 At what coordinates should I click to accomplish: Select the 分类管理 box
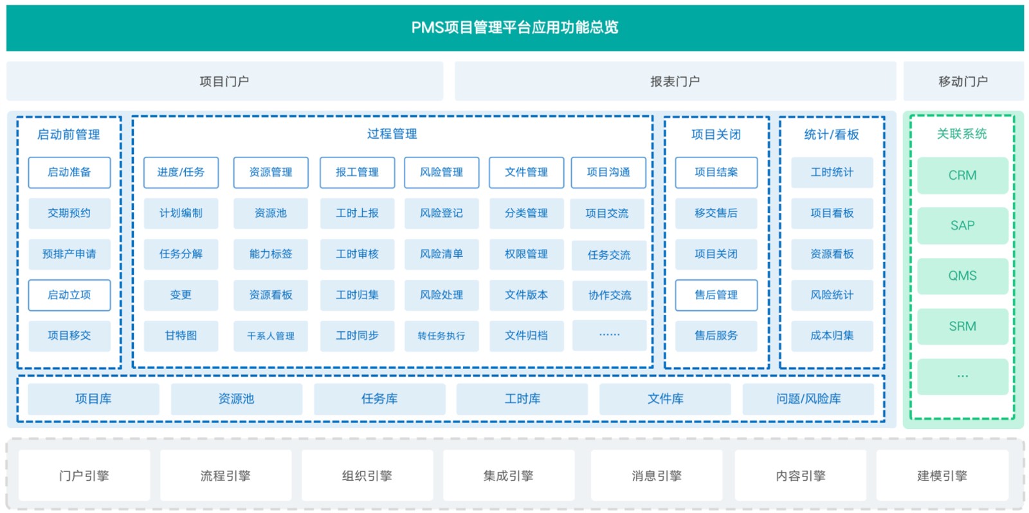527,213
